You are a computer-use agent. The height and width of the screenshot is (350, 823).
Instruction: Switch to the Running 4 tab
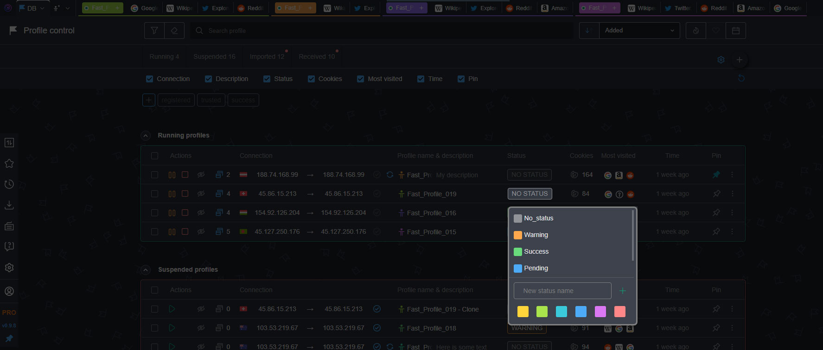coord(164,56)
